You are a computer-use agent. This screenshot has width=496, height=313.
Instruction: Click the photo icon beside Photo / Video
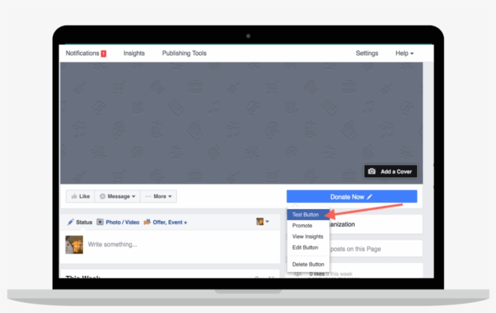pyautogui.click(x=100, y=222)
